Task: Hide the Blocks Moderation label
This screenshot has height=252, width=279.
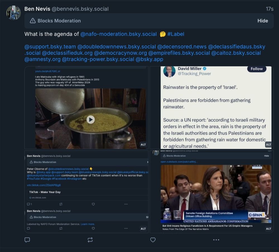Action: click(x=263, y=21)
